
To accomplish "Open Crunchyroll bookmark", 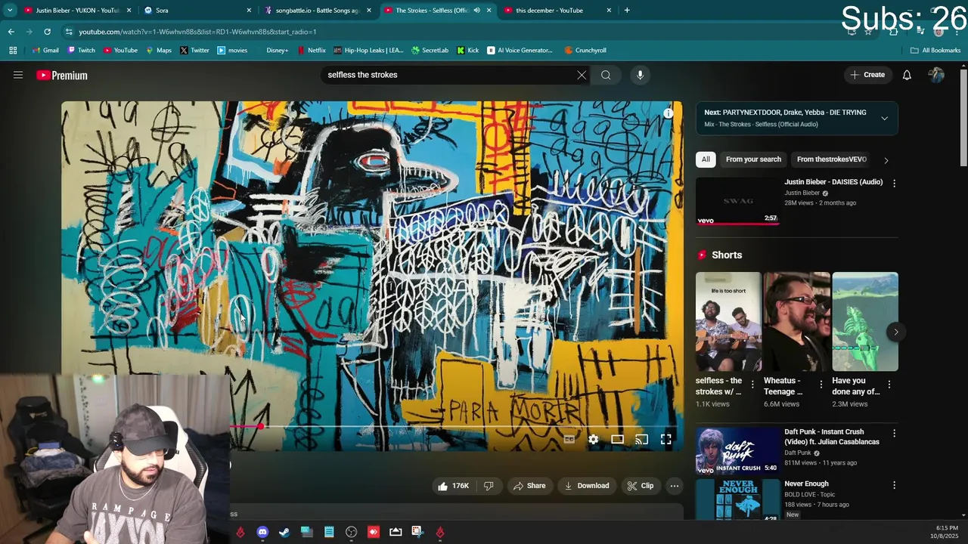I will pos(585,50).
